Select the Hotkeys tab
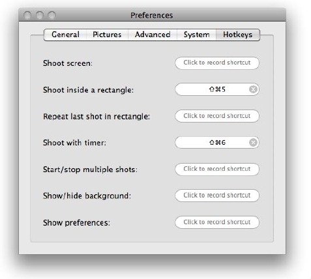The width and height of the screenshot is (311, 279). pyautogui.click(x=238, y=35)
